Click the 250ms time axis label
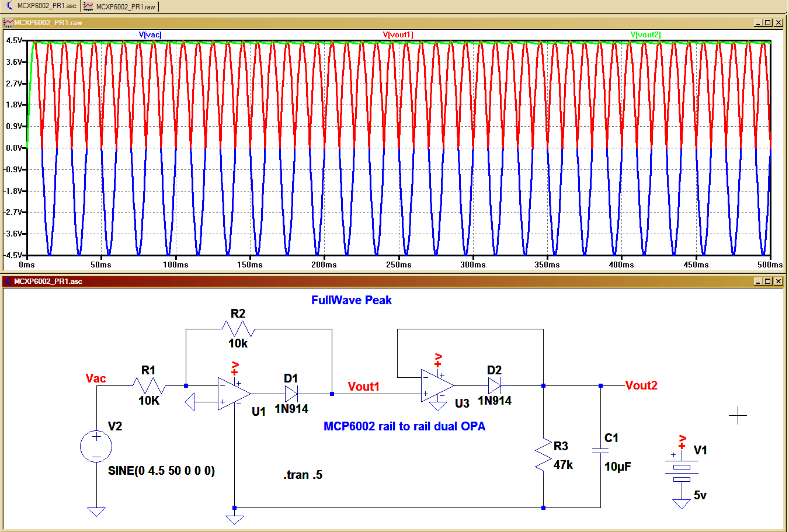This screenshot has width=789, height=532. coord(398,265)
